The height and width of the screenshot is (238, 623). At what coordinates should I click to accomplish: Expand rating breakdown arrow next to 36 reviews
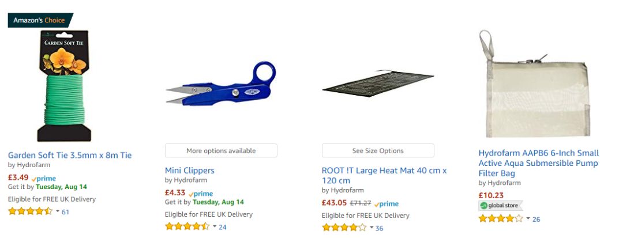point(371,228)
